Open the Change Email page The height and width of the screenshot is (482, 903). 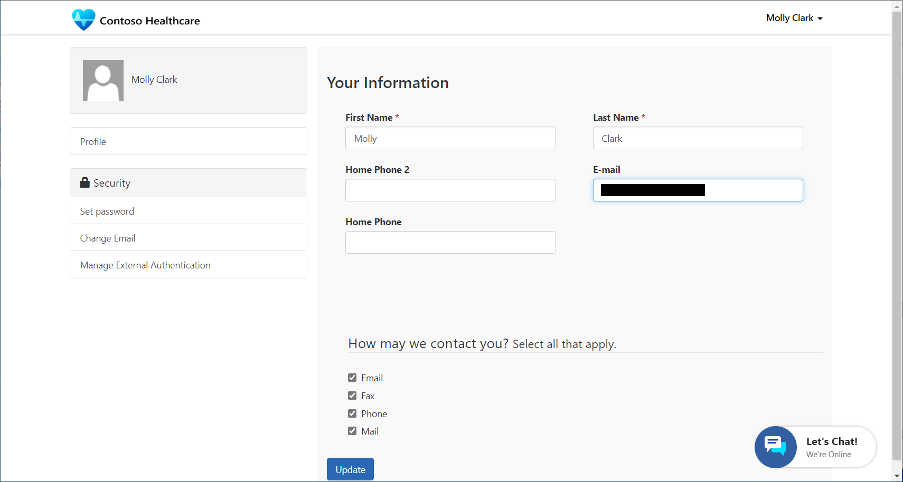pos(107,238)
